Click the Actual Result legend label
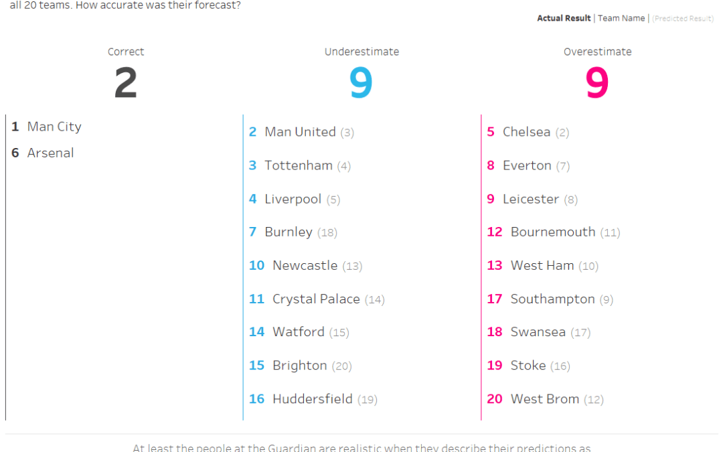This screenshot has height=452, width=723. click(564, 18)
